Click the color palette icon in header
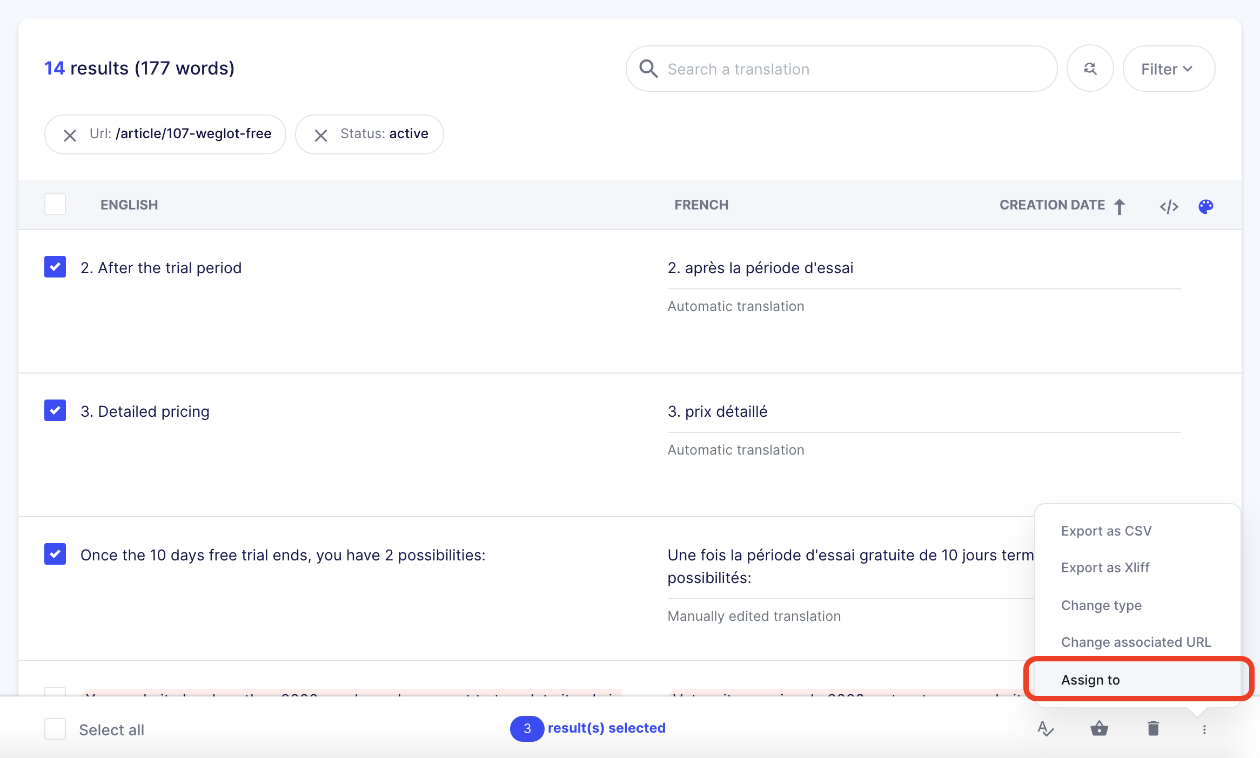This screenshot has height=758, width=1260. click(x=1205, y=206)
